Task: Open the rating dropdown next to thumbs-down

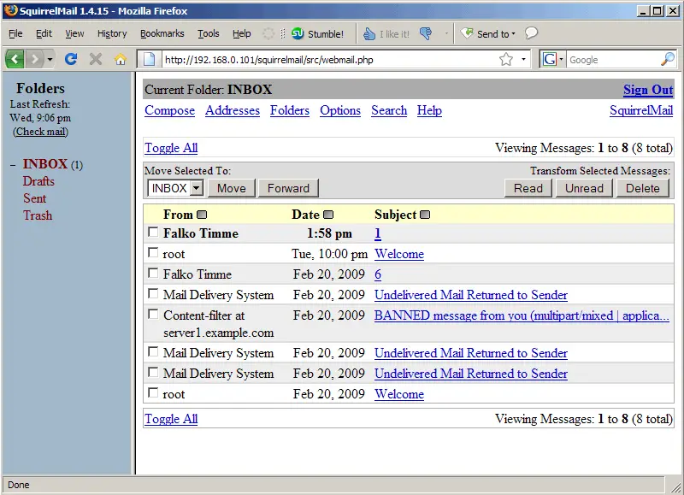Action: point(446,33)
